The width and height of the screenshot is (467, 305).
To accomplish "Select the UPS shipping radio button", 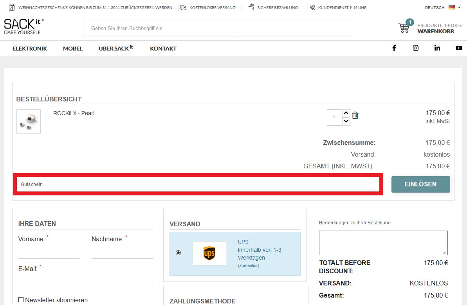I will (179, 253).
